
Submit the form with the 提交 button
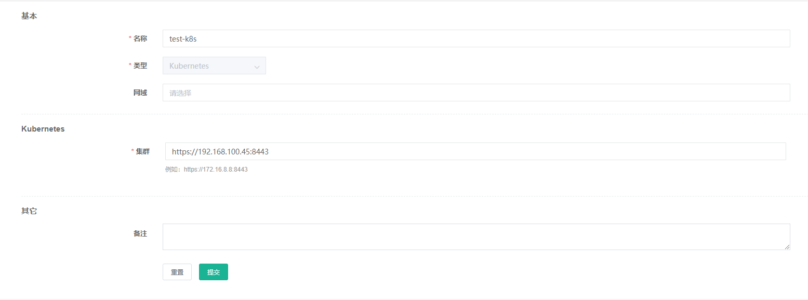(213, 272)
